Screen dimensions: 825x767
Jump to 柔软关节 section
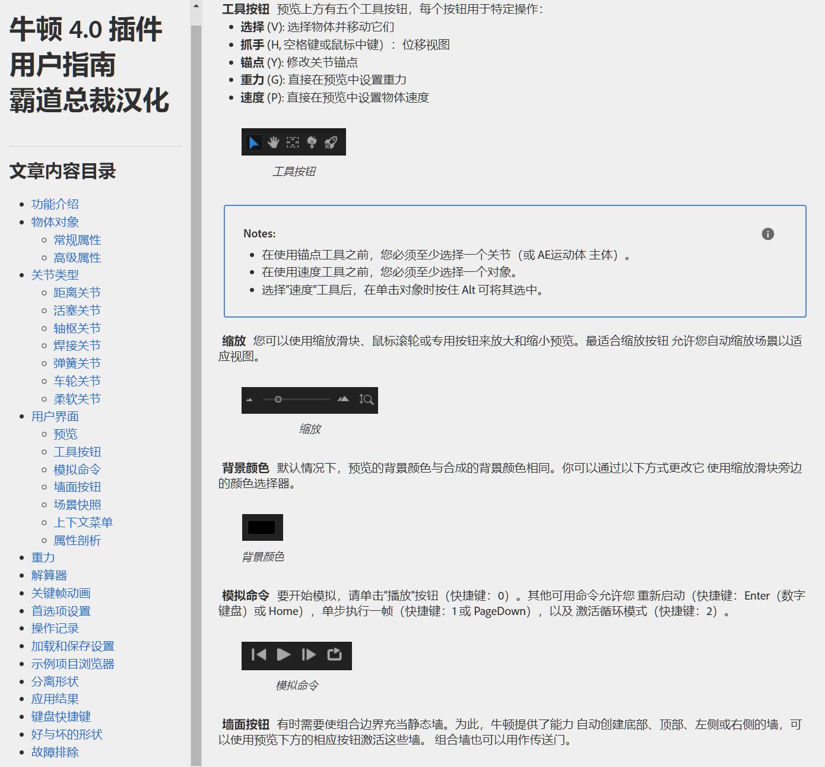pyautogui.click(x=77, y=399)
